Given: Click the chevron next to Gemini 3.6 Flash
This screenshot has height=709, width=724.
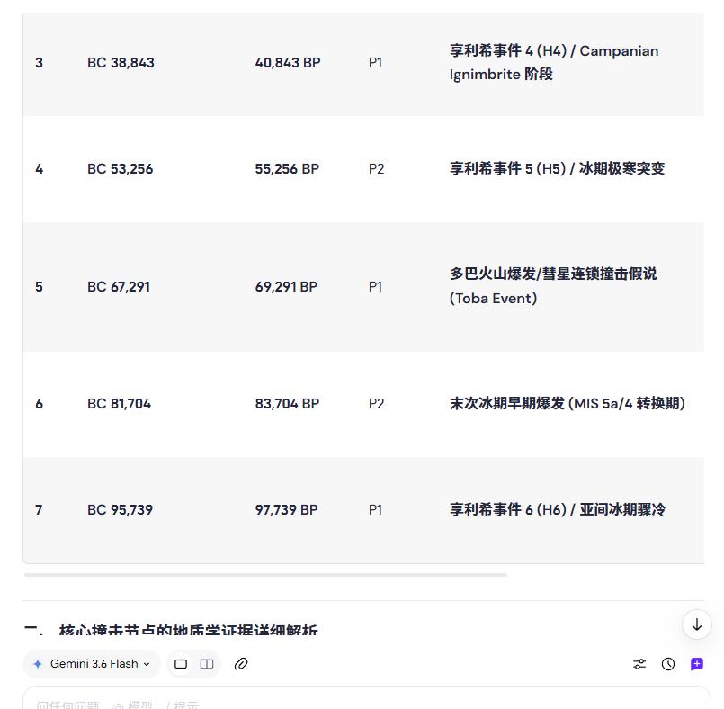Looking at the screenshot, I should [x=147, y=664].
